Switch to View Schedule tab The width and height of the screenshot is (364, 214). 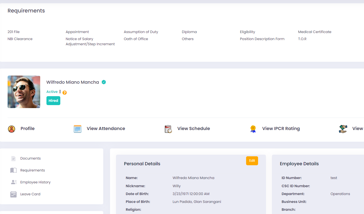(194, 129)
